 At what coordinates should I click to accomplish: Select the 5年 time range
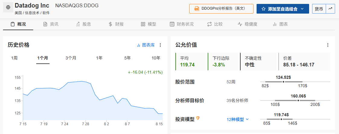[x=128, y=58]
